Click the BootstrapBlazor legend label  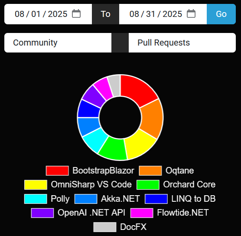(x=103, y=170)
